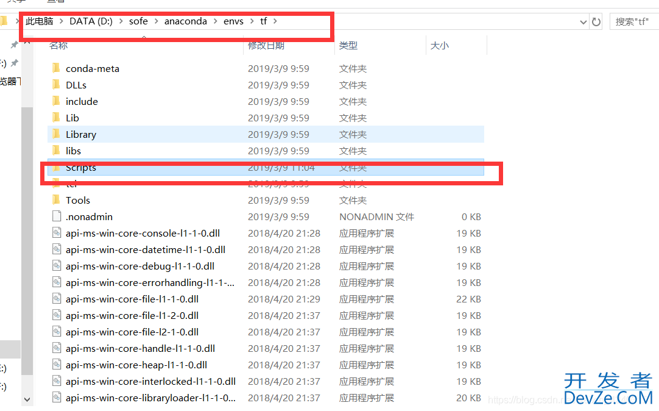Expand chevron after sofe breadcrumb
659x411 pixels.
(156, 21)
